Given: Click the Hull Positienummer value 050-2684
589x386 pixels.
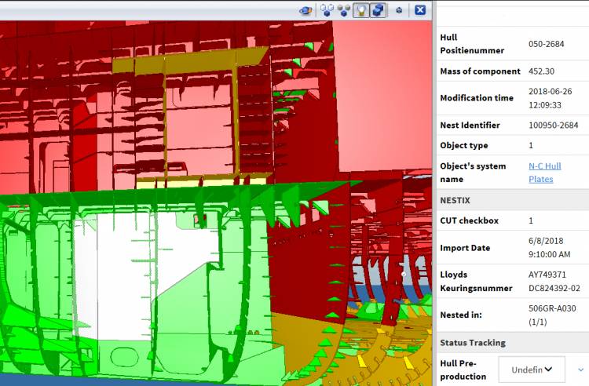Looking at the screenshot, I should coord(547,44).
